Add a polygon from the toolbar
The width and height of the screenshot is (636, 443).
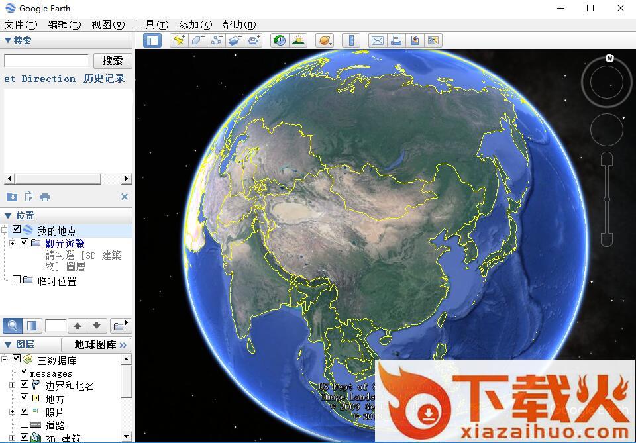(x=198, y=40)
